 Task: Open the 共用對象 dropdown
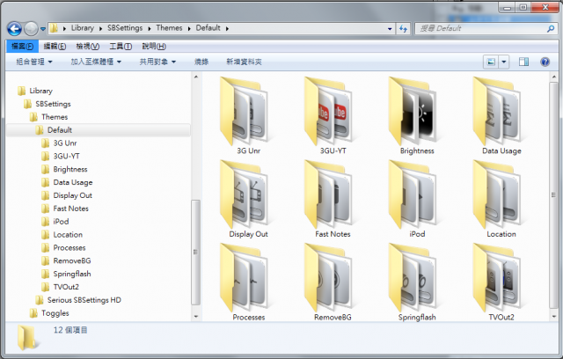pos(157,62)
